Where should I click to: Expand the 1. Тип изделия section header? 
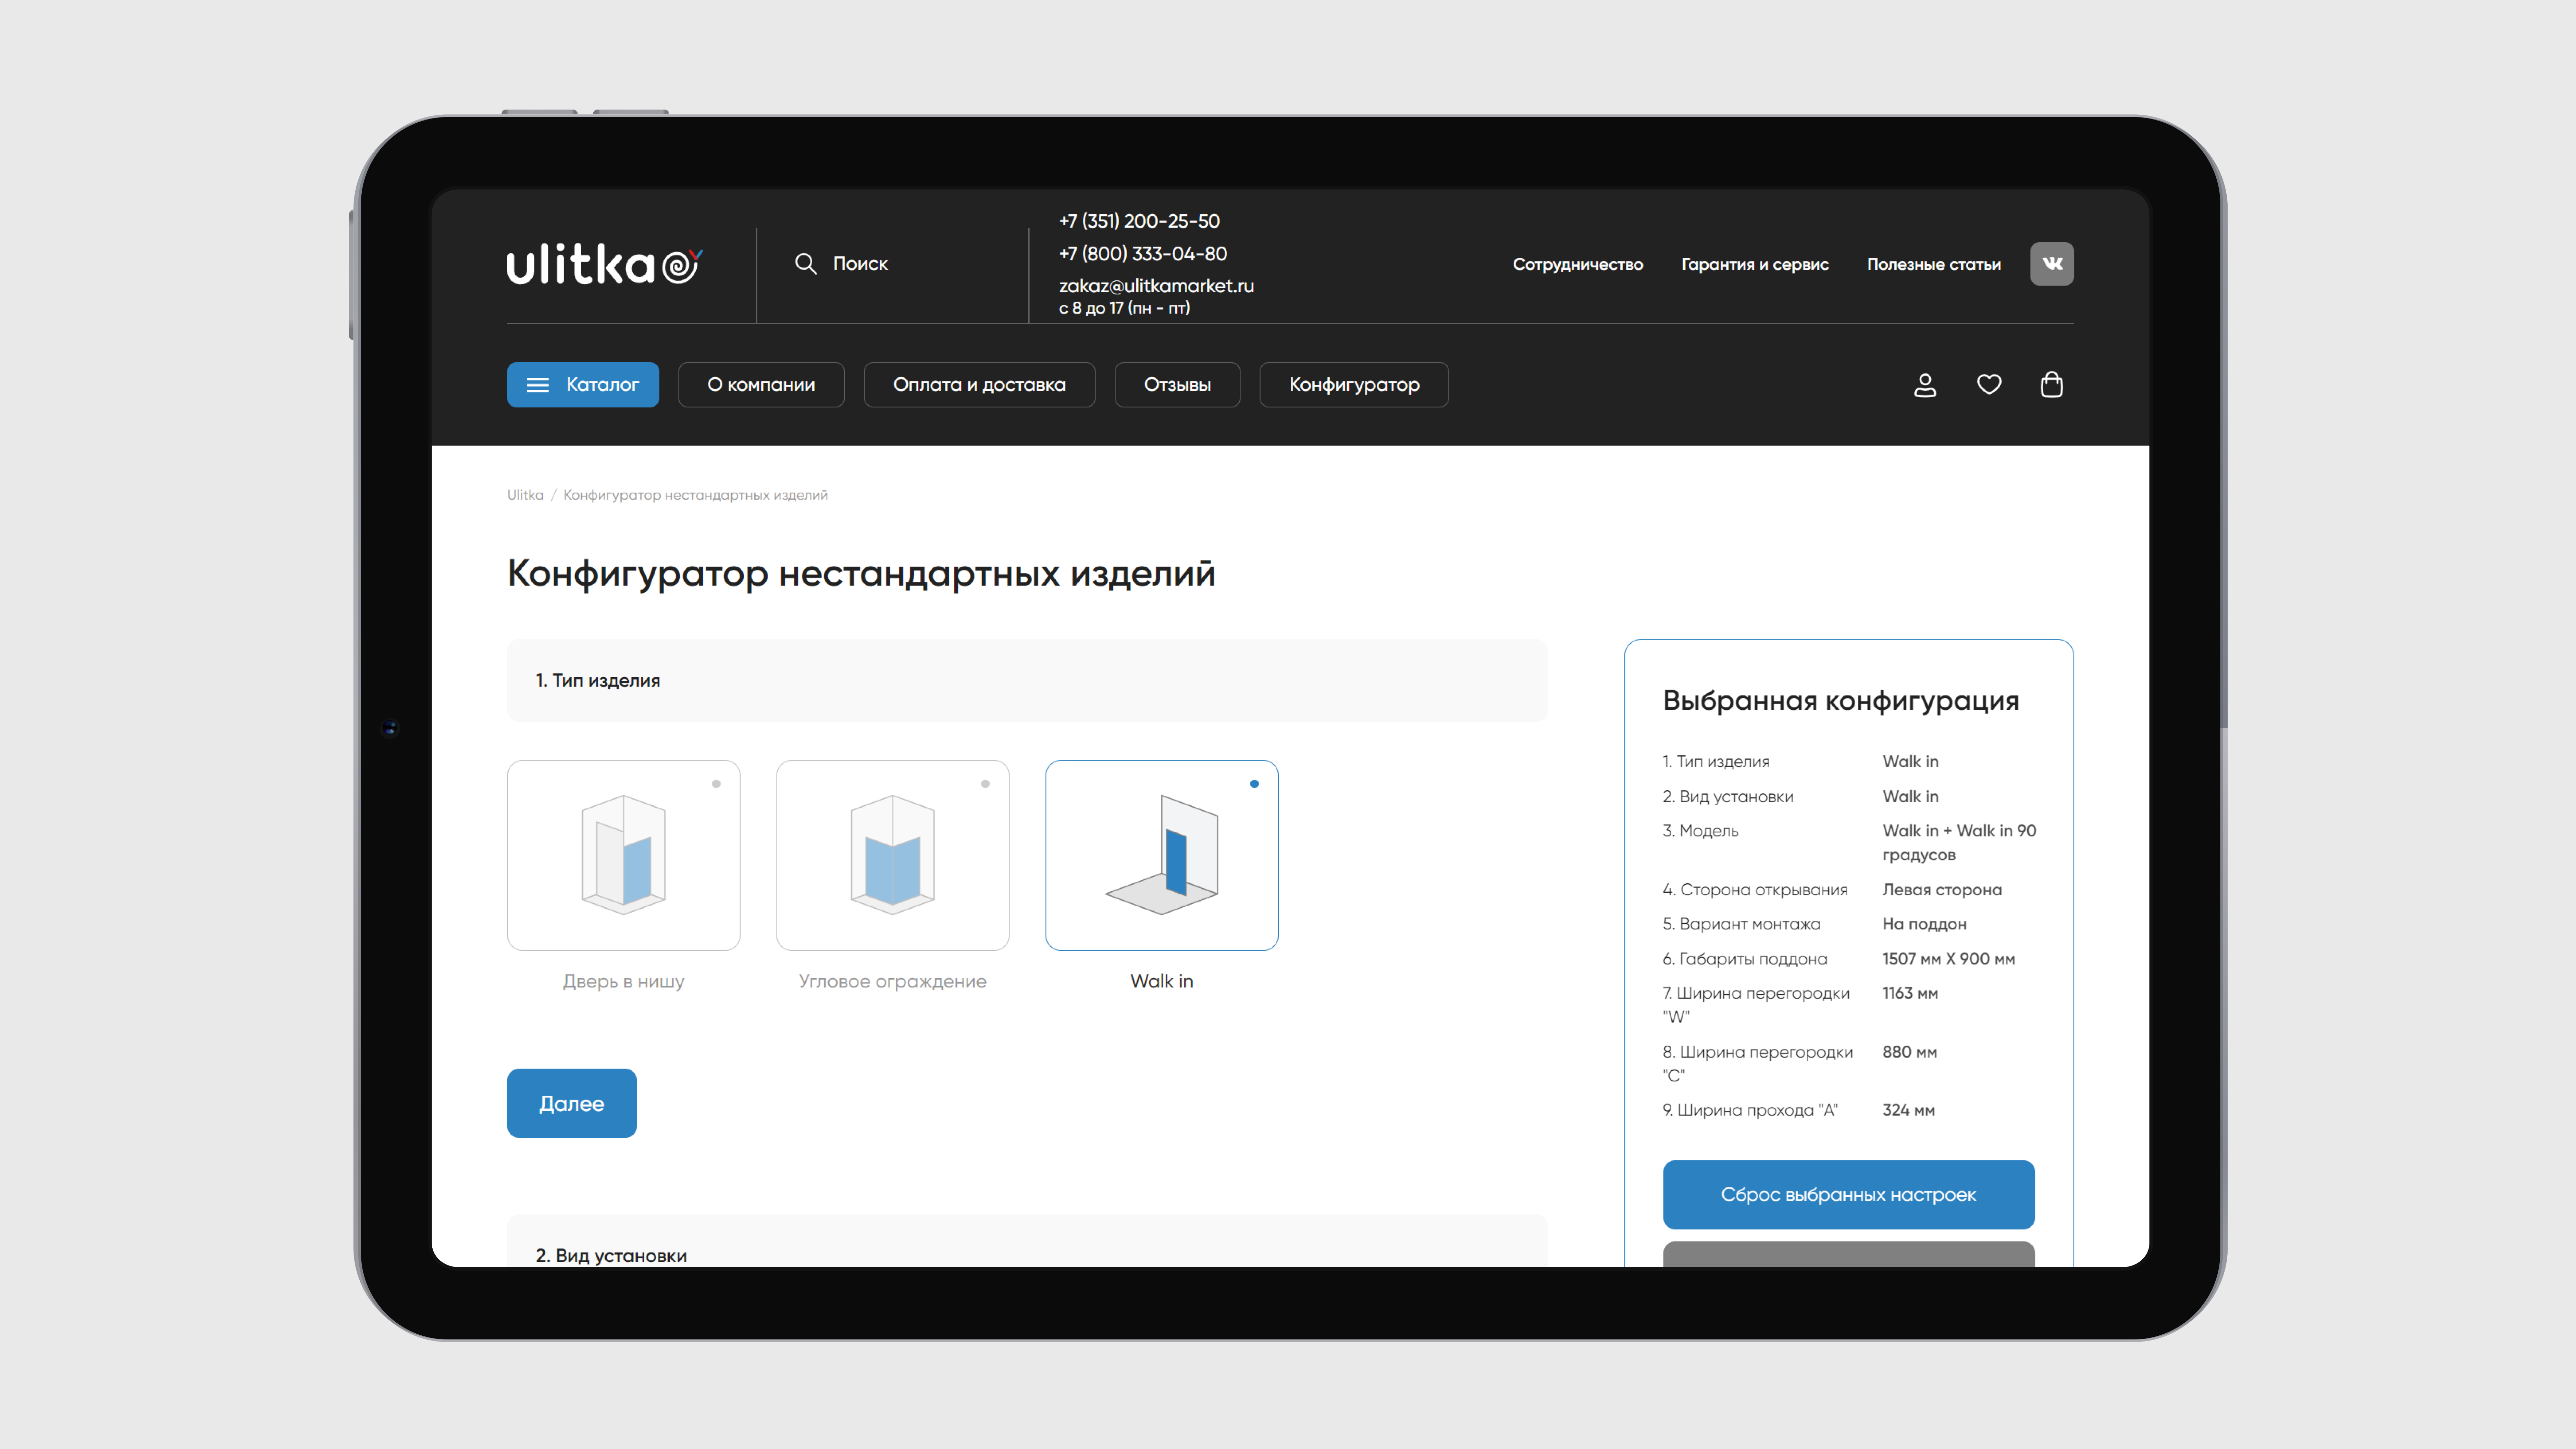pos(1027,681)
